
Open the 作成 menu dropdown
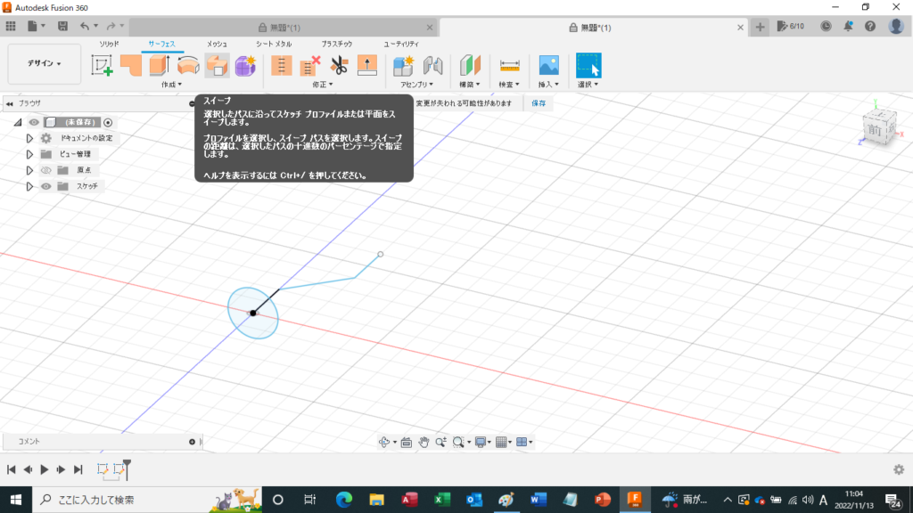[x=171, y=85]
